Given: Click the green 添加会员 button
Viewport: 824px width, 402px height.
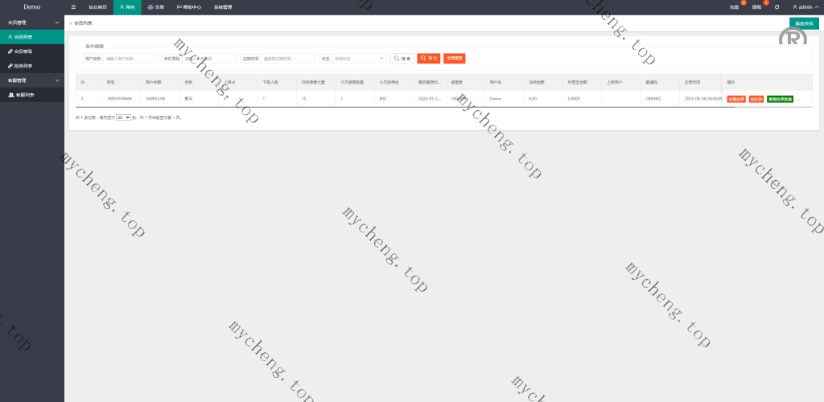Looking at the screenshot, I should pyautogui.click(x=803, y=23).
